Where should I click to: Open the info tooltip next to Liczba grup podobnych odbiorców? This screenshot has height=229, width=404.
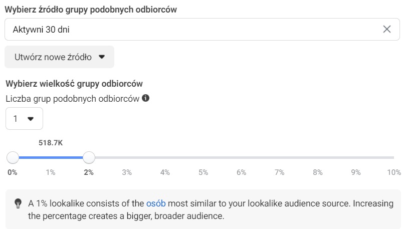(x=145, y=98)
